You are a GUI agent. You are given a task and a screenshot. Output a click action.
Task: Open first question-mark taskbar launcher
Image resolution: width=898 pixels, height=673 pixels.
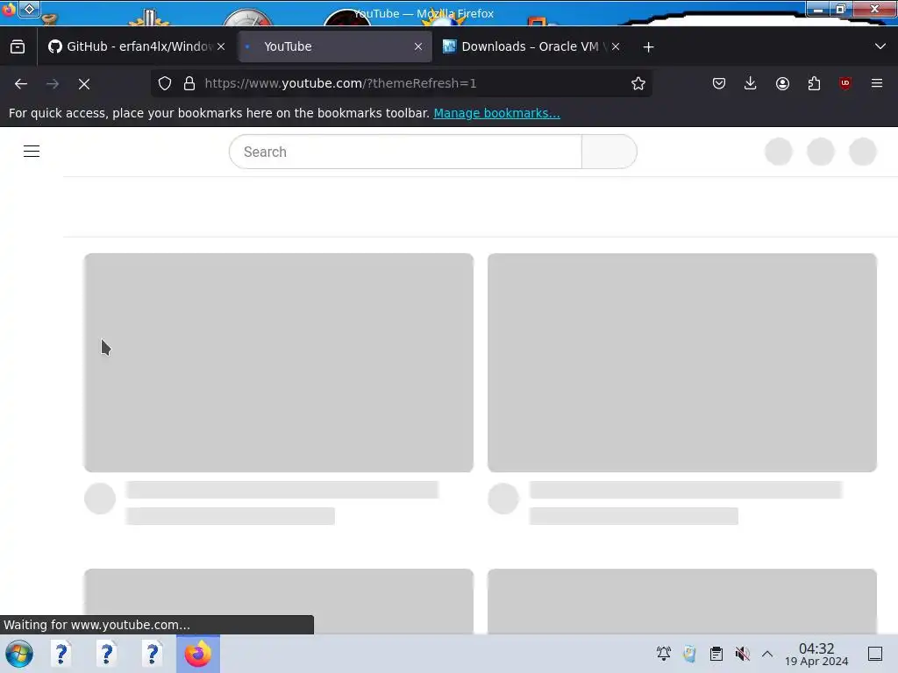(x=61, y=654)
